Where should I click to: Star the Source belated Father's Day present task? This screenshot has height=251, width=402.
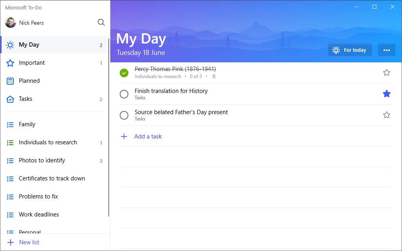[x=387, y=115]
